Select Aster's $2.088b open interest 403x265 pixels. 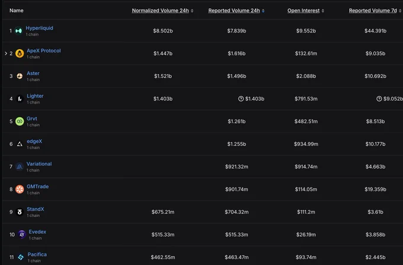[306, 76]
